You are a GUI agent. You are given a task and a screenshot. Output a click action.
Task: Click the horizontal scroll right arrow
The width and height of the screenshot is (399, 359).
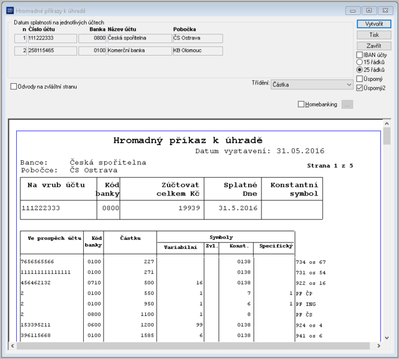point(379,346)
